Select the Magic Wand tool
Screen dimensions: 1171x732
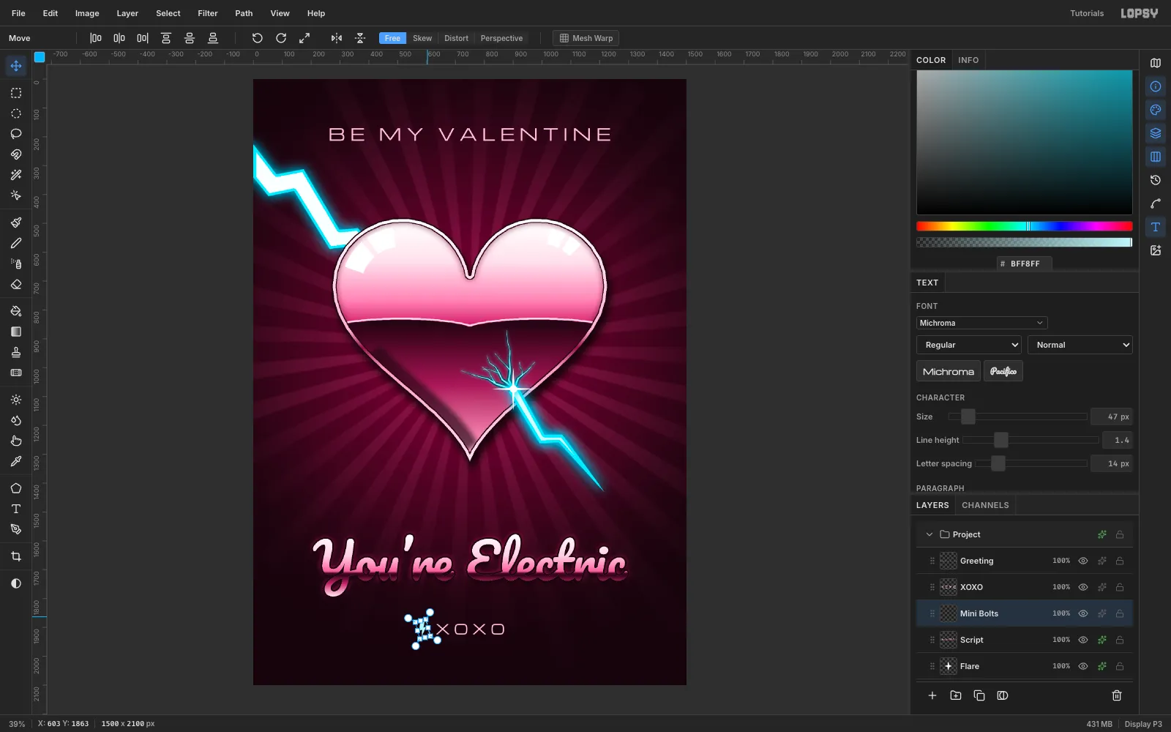(x=16, y=175)
